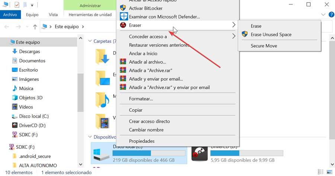Screen dimensions: 335x176
Task: Click the Escritorio desktop icon in sidebar
Action: click(x=15, y=70)
